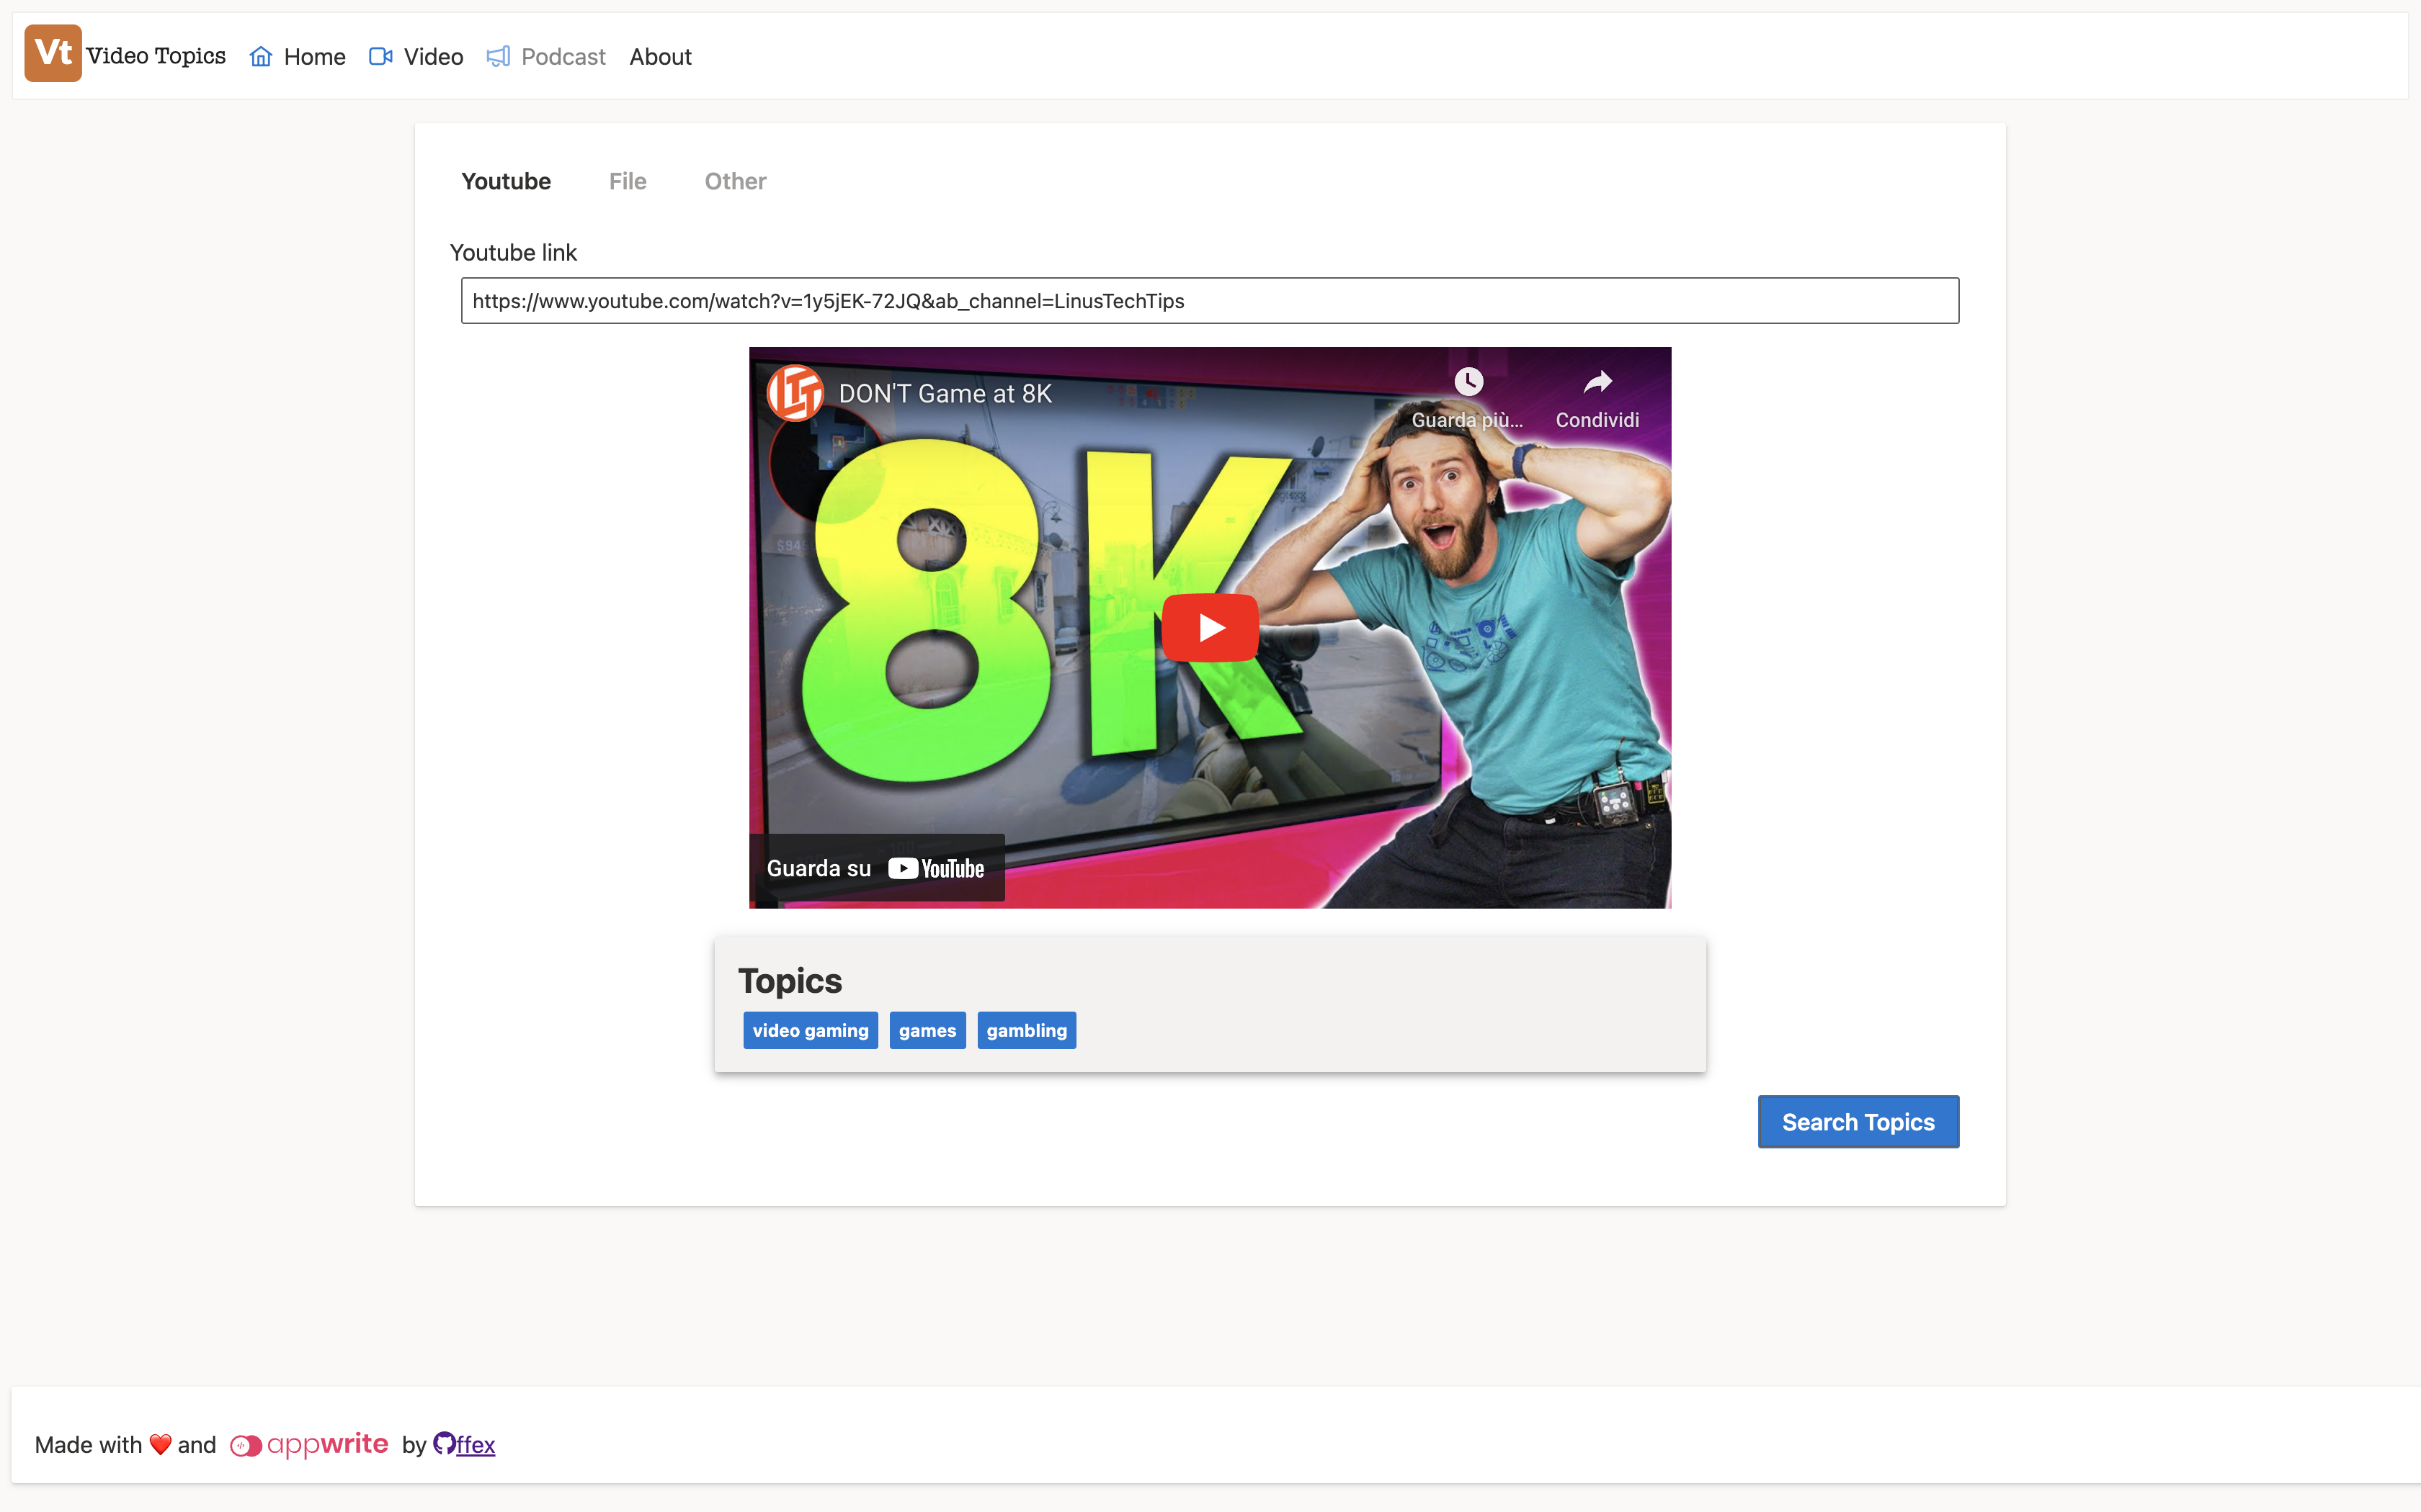Viewport: 2421px width, 1512px height.
Task: Open the GitHub icon beside ffex
Action: pos(444,1443)
